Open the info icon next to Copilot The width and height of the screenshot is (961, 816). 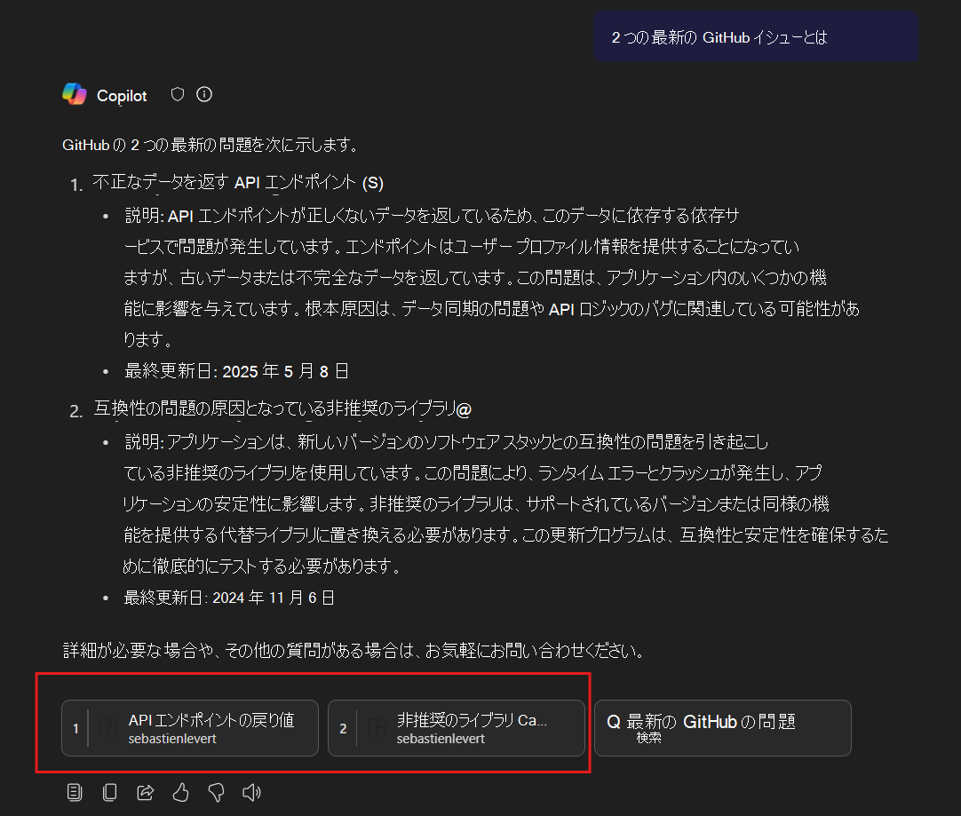pos(204,94)
